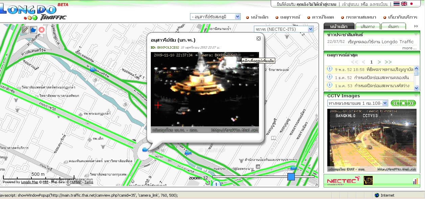Click next CCTV camera button

pyautogui.click(x=411, y=103)
